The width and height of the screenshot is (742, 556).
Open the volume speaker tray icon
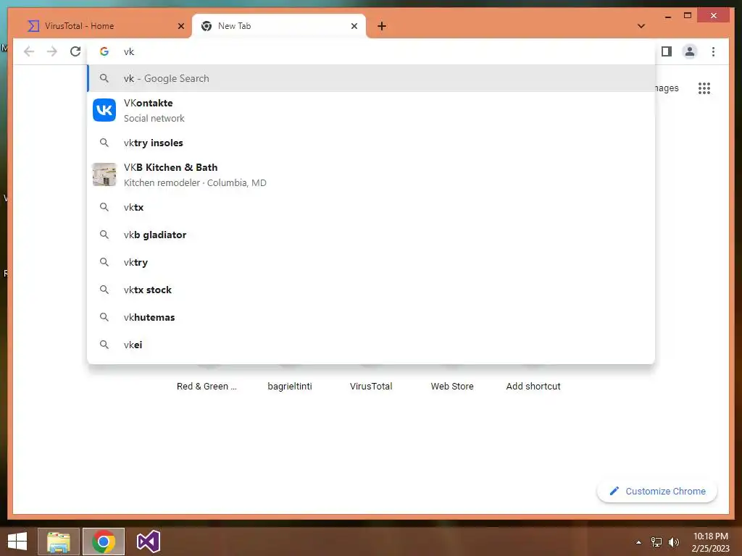click(x=674, y=542)
